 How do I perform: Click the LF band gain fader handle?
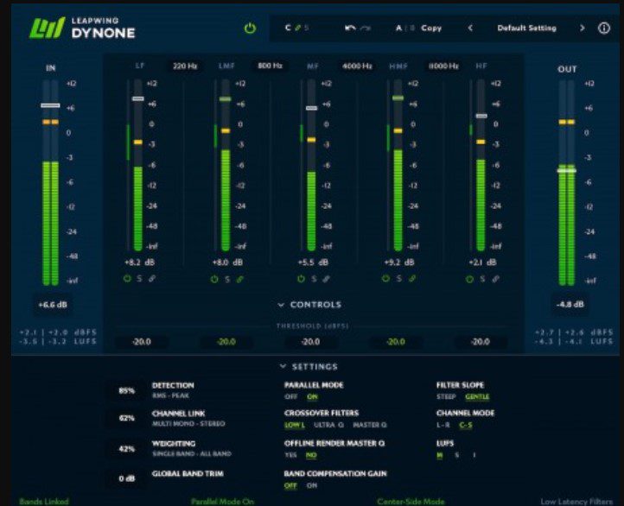coord(138,98)
